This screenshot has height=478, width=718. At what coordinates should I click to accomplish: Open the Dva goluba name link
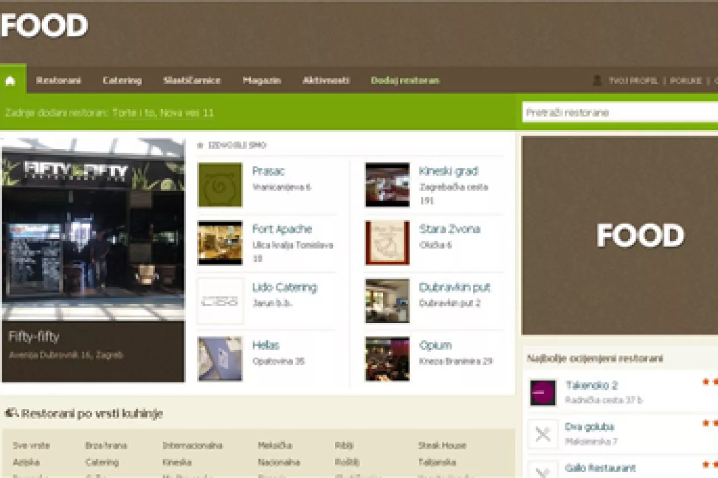point(590,427)
